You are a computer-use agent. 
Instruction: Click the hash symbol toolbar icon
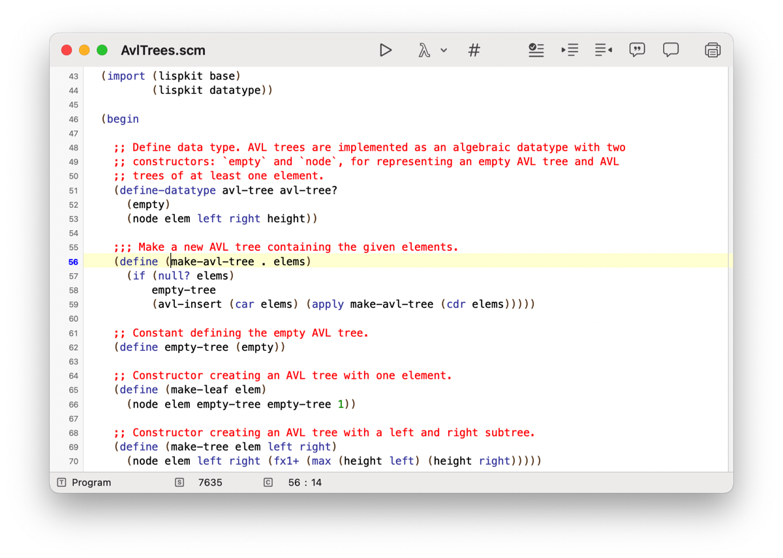[x=474, y=50]
